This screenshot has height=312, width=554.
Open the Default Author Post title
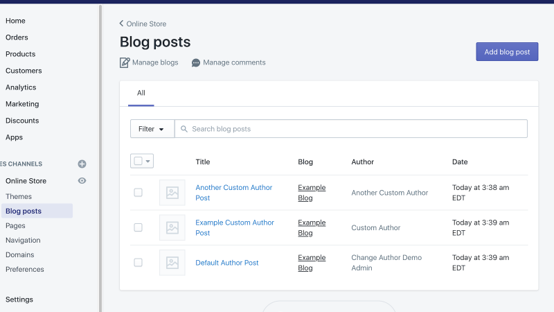[x=227, y=263]
